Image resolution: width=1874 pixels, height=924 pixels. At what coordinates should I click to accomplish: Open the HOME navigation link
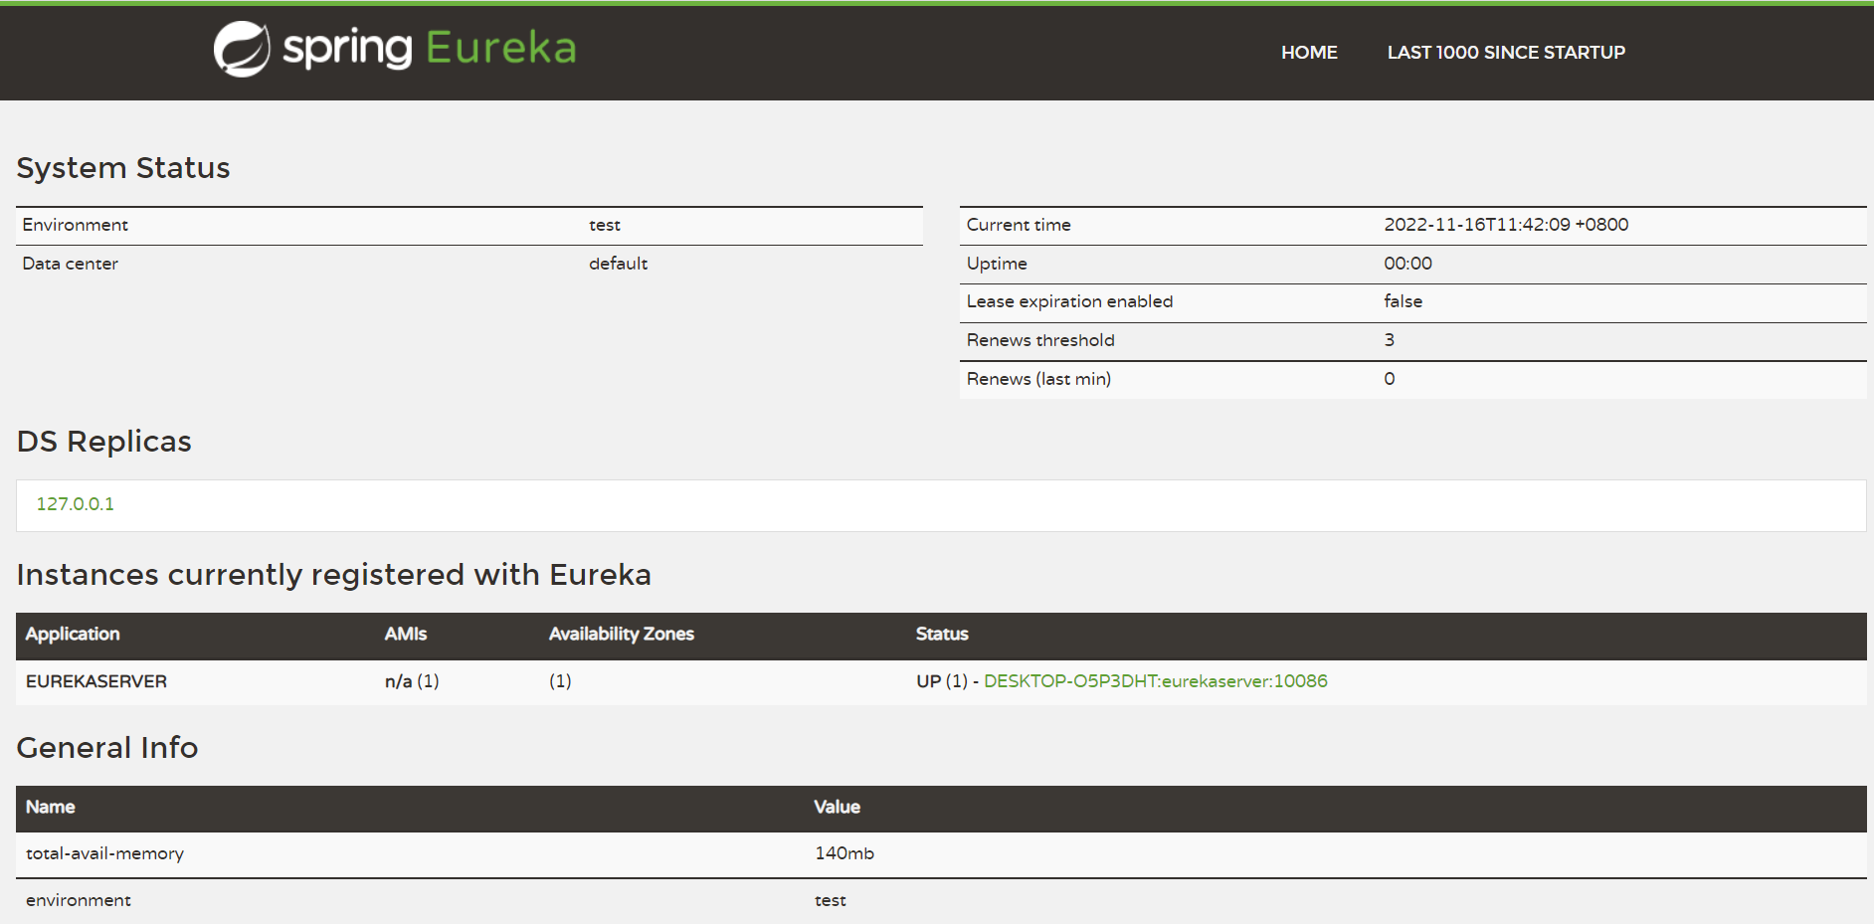1309,53
